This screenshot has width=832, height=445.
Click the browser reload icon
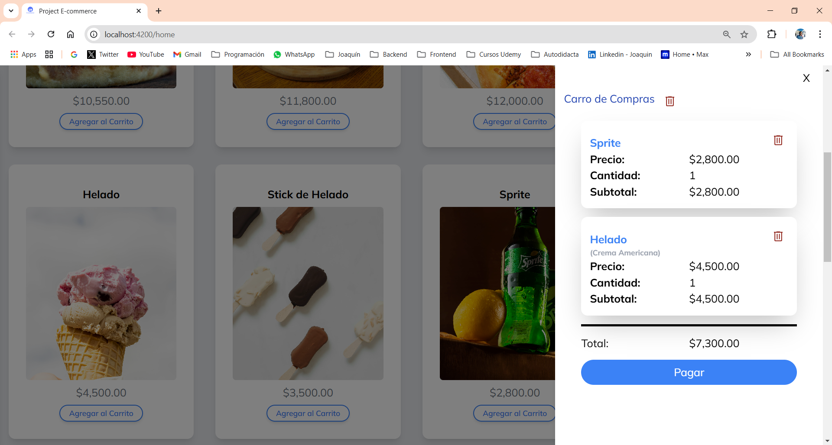[x=51, y=34]
